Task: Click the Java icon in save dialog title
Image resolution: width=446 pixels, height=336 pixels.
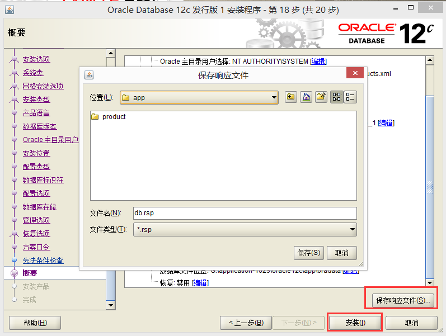Action: [x=89, y=75]
